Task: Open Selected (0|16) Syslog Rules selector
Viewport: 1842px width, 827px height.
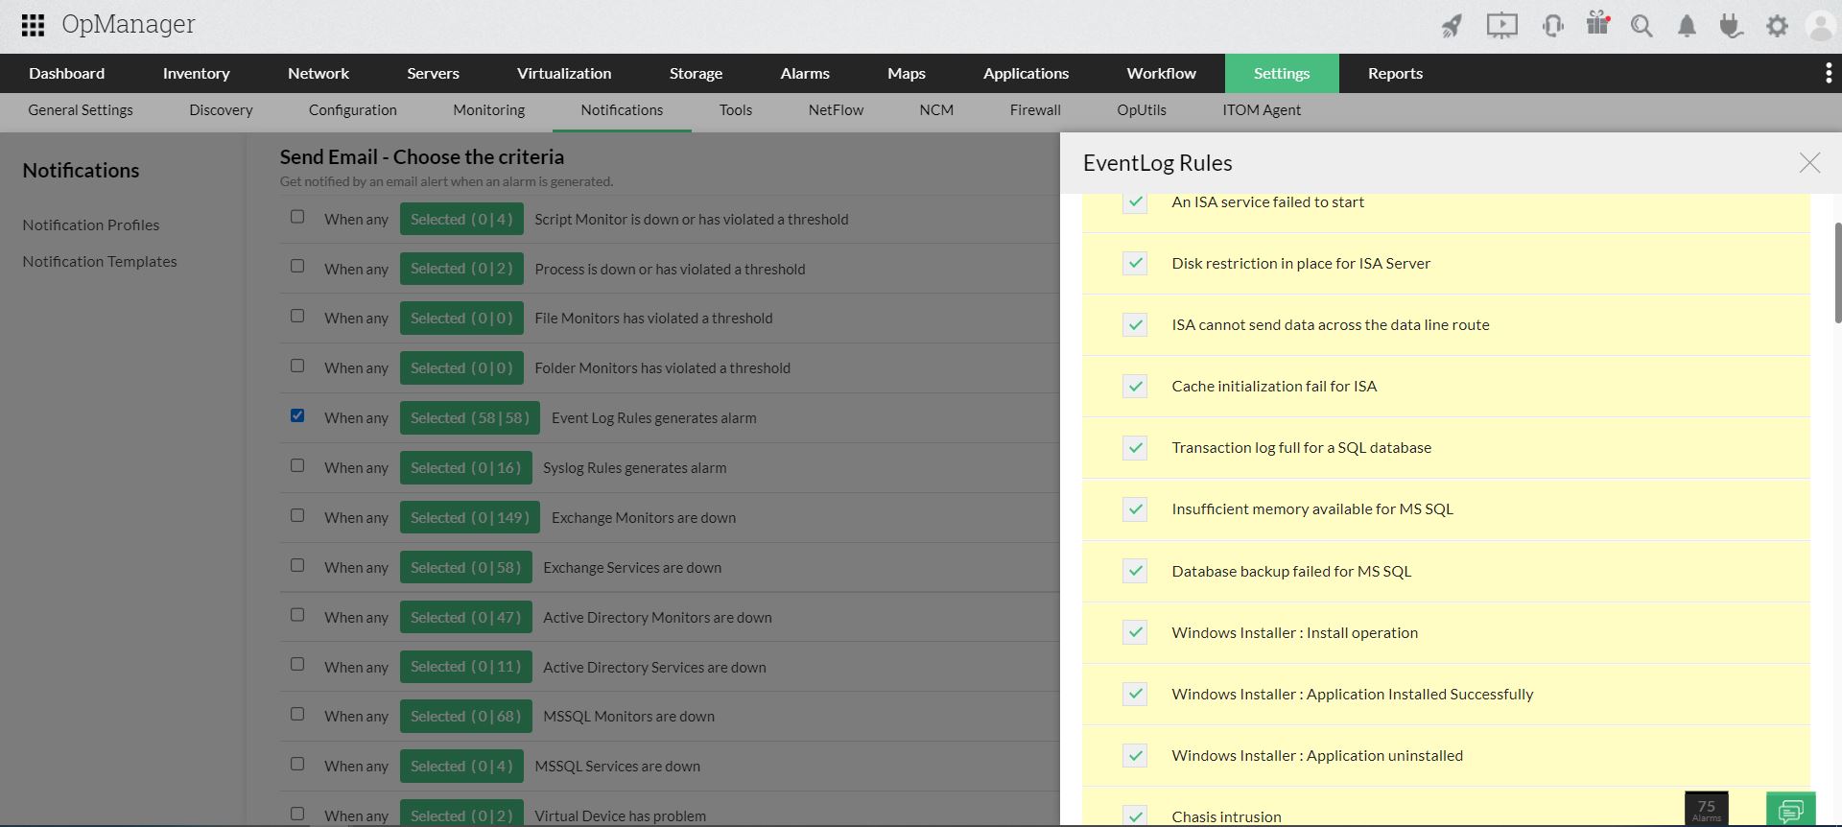Action: (x=466, y=467)
